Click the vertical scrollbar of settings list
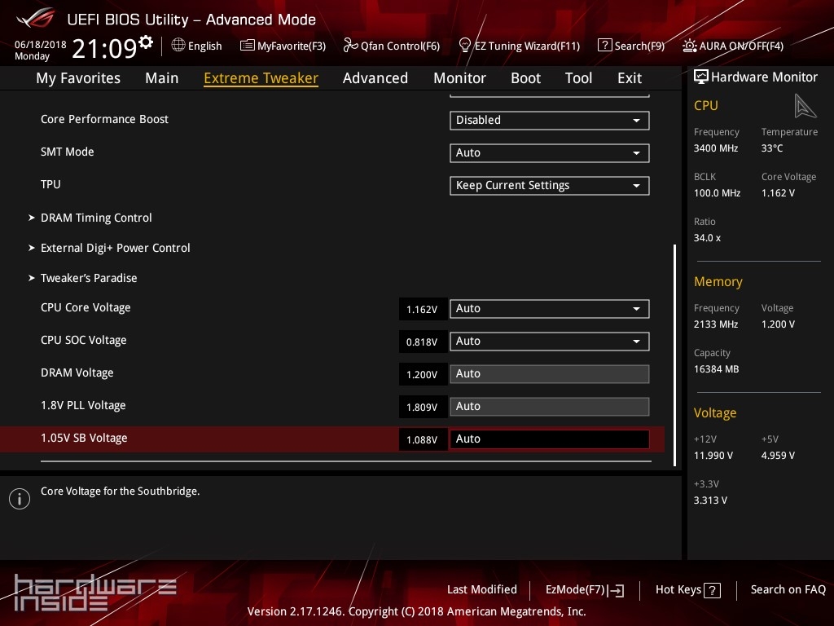 [x=674, y=355]
